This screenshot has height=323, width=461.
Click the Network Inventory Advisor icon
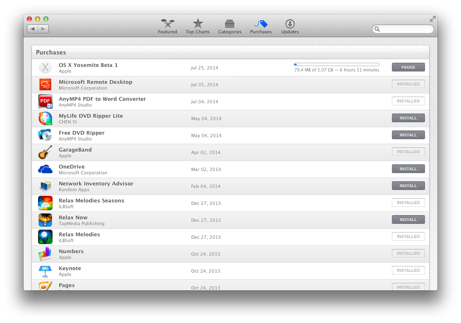coord(45,186)
